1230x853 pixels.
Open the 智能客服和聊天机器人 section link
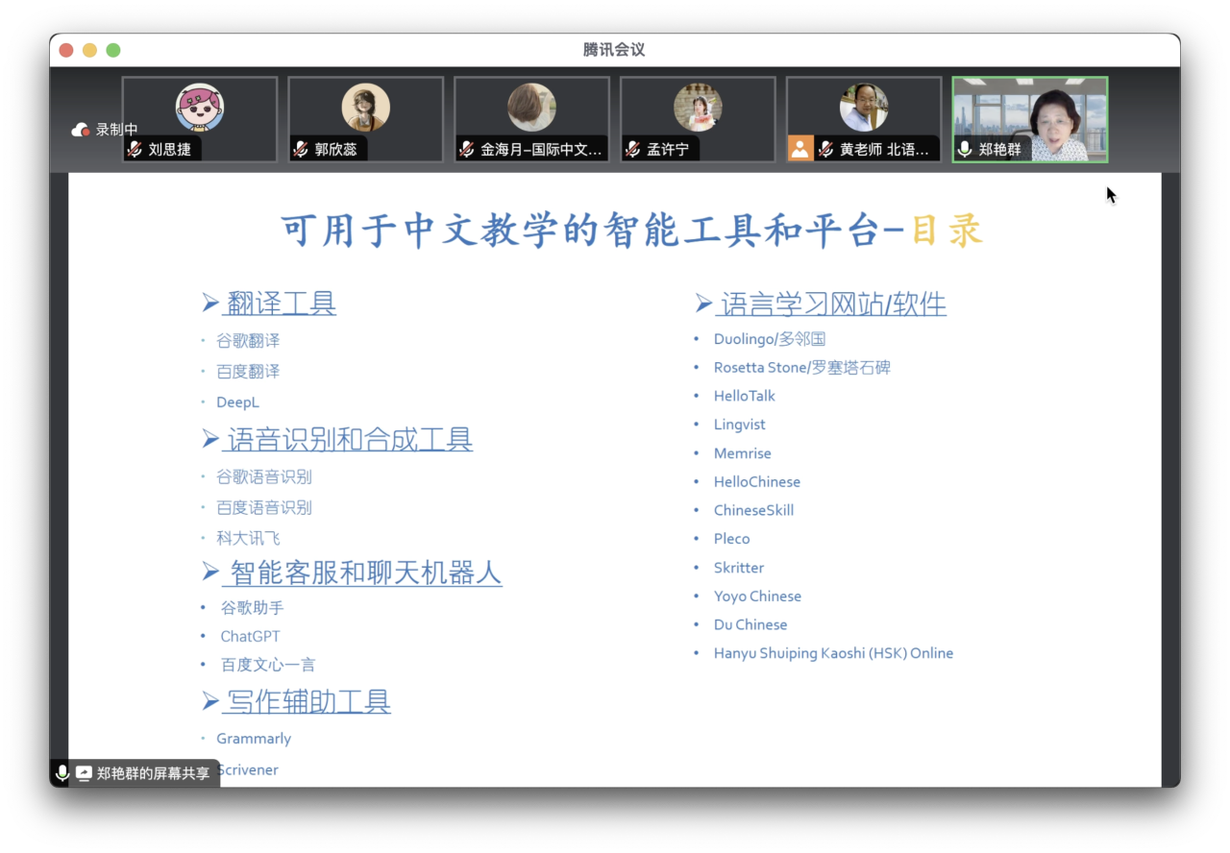click(x=362, y=573)
